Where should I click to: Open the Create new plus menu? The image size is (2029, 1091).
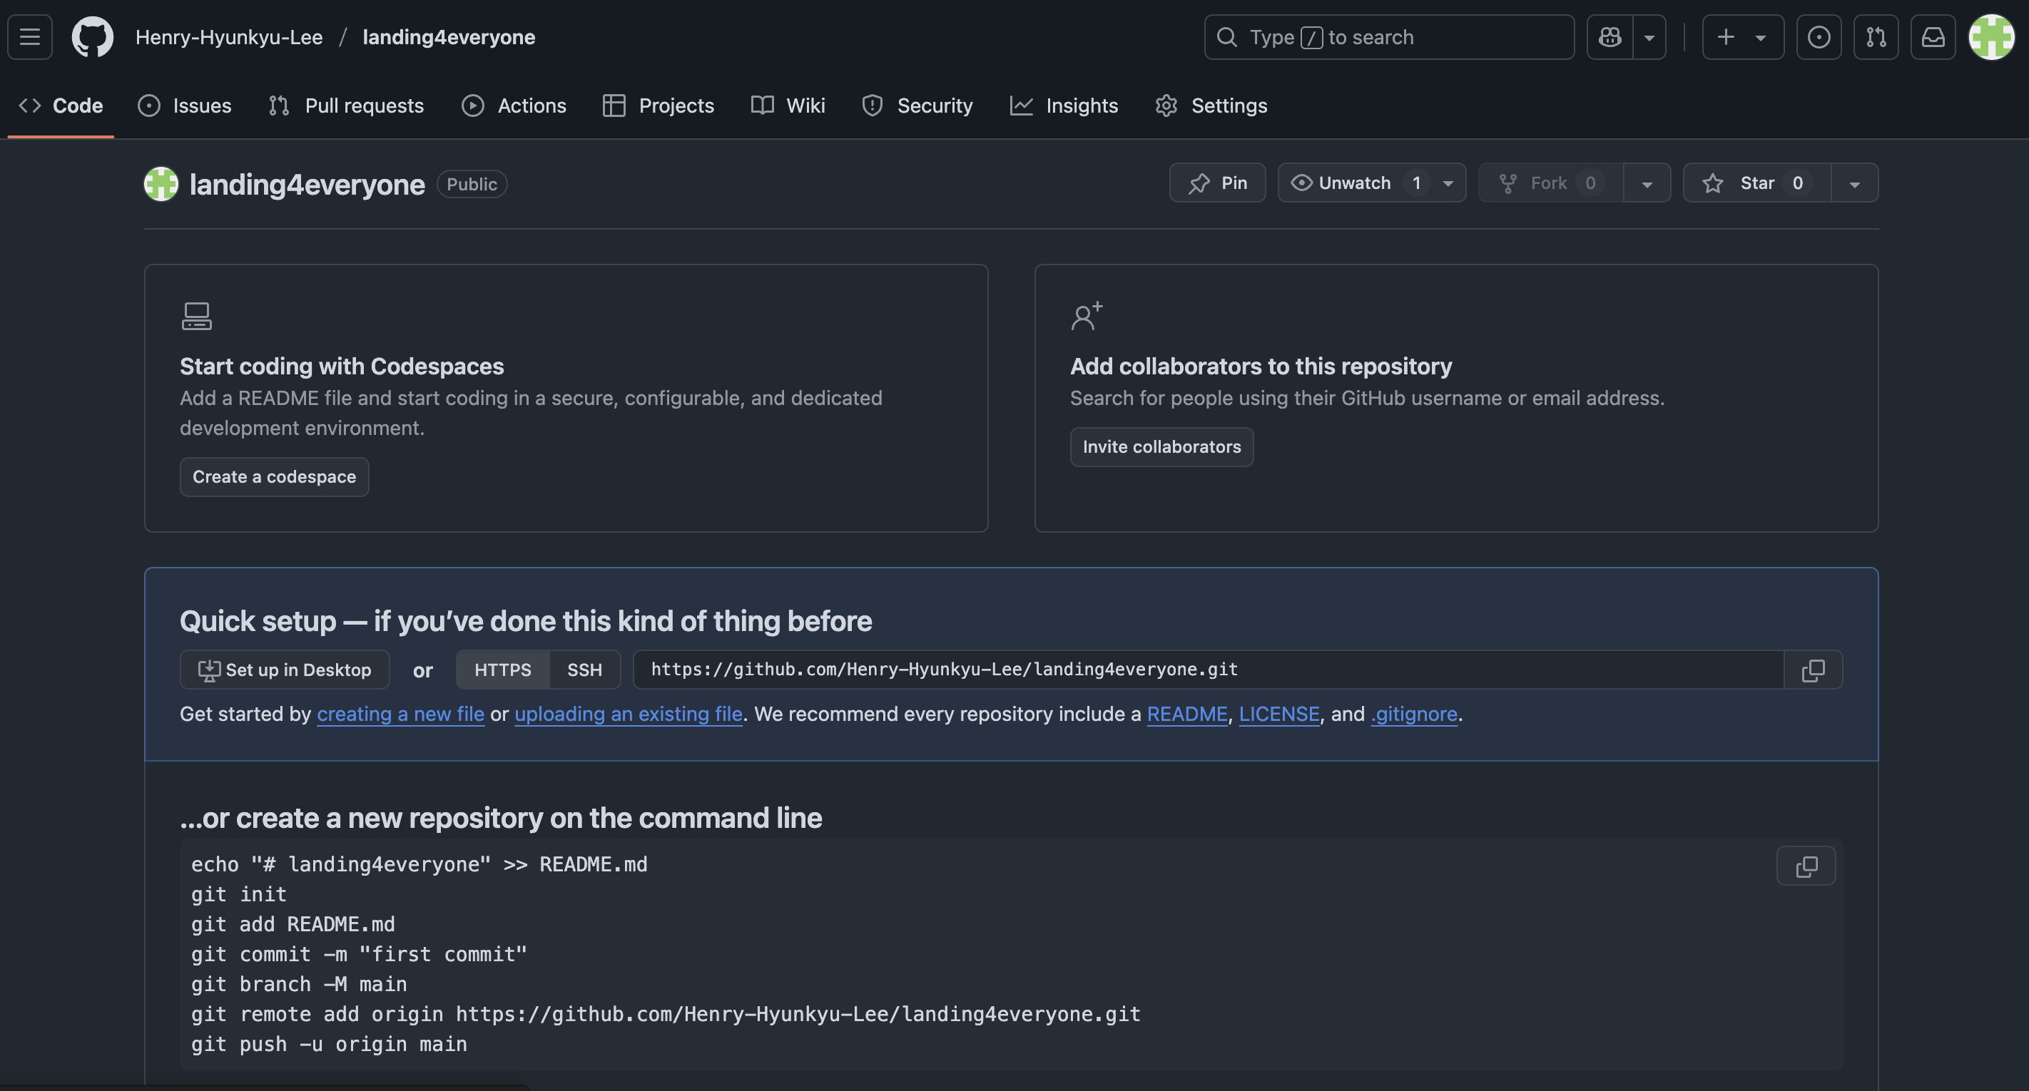(1743, 37)
